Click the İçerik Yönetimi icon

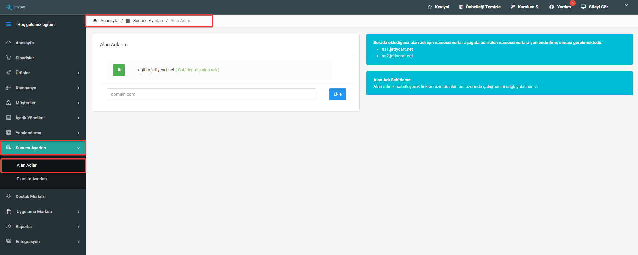pyautogui.click(x=9, y=118)
